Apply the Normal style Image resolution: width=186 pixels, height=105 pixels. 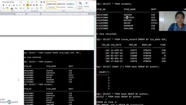coord(51,5)
